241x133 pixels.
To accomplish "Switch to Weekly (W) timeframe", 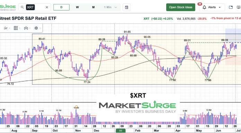I will click(x=77, y=7).
